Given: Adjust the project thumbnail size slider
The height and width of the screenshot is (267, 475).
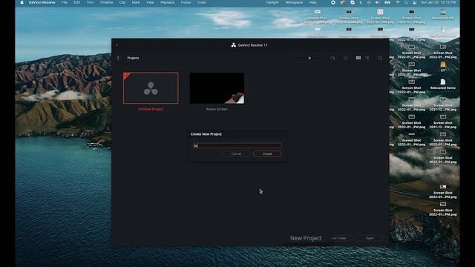Looking at the screenshot, I should click(x=309, y=58).
